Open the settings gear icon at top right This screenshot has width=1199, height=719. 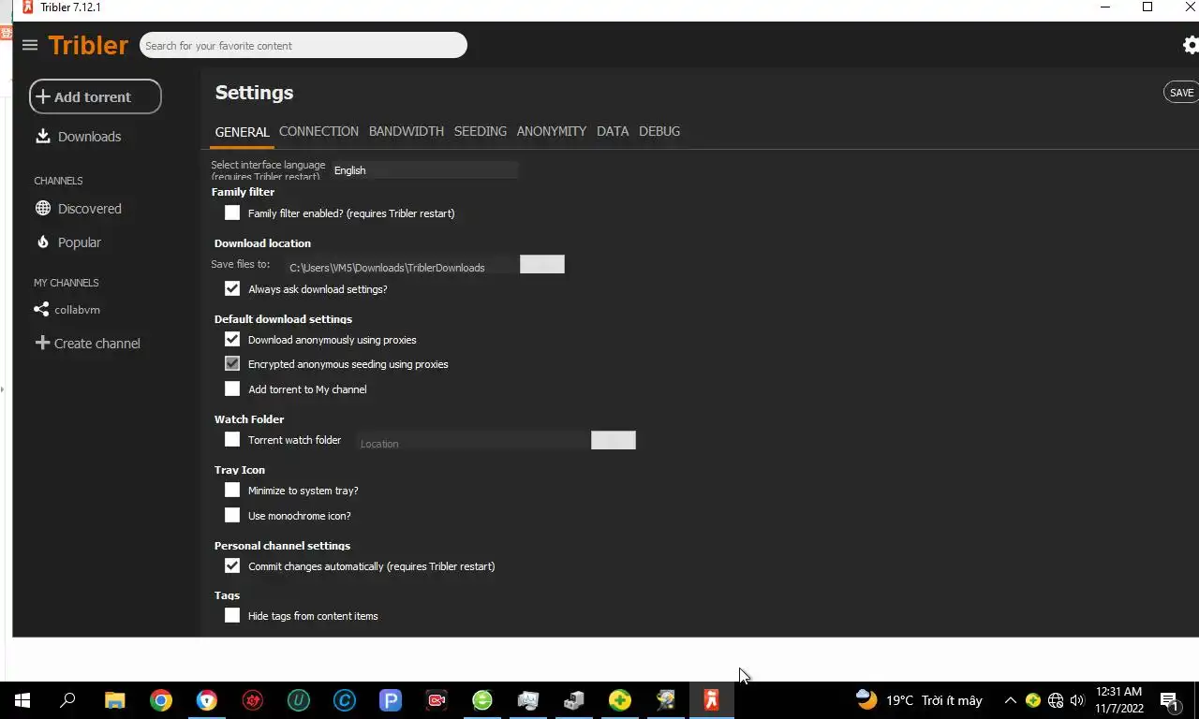point(1191,45)
